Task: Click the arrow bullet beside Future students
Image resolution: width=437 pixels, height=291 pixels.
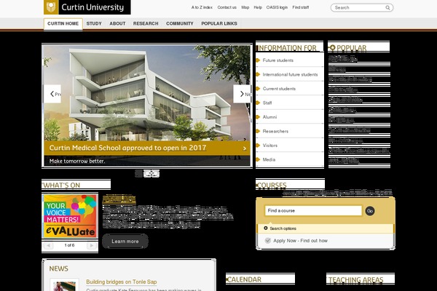Action: 258,60
